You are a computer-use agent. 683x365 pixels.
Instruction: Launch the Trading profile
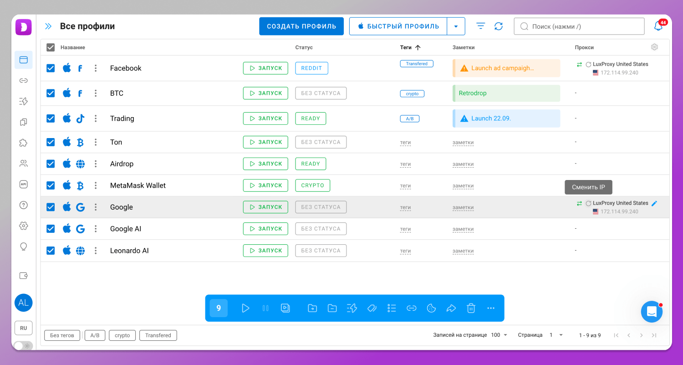coord(265,118)
